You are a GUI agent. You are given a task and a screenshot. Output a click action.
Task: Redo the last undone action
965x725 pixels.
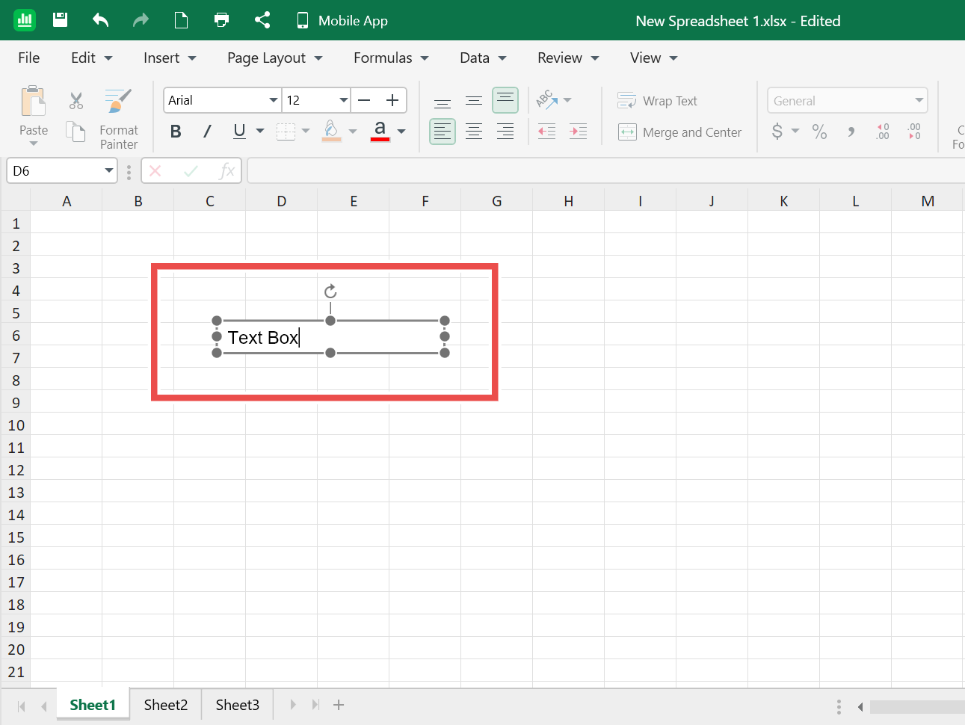(141, 20)
